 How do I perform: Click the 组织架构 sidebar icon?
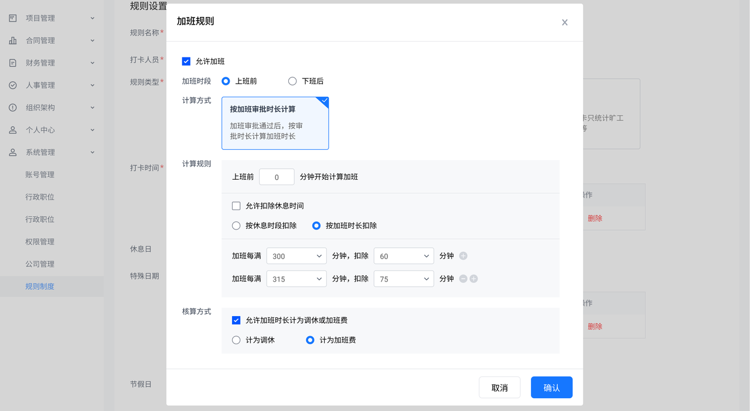[x=13, y=108]
